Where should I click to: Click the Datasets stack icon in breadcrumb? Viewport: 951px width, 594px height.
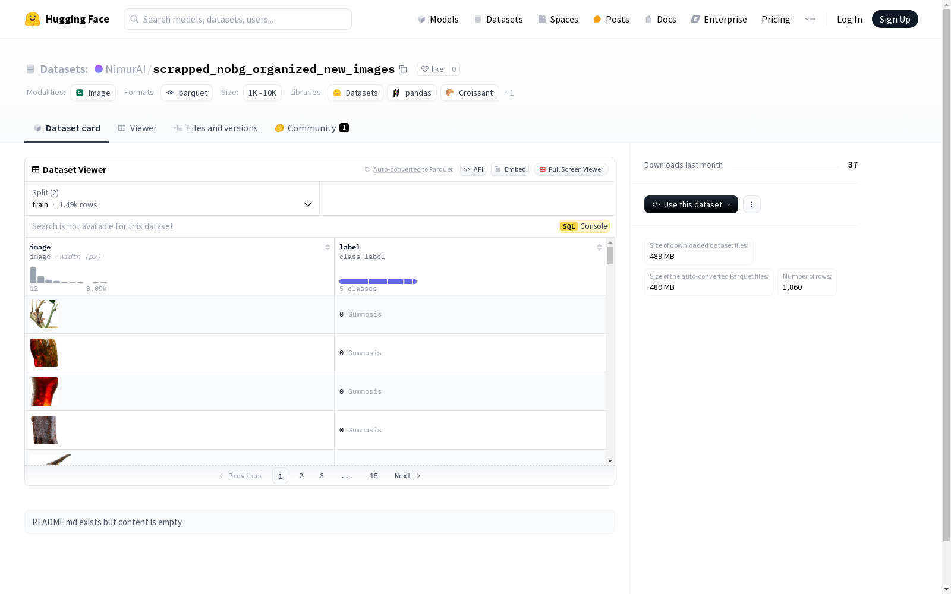[x=30, y=69]
